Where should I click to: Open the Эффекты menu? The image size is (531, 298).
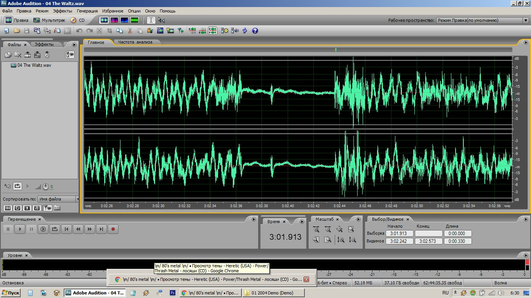[x=62, y=11]
